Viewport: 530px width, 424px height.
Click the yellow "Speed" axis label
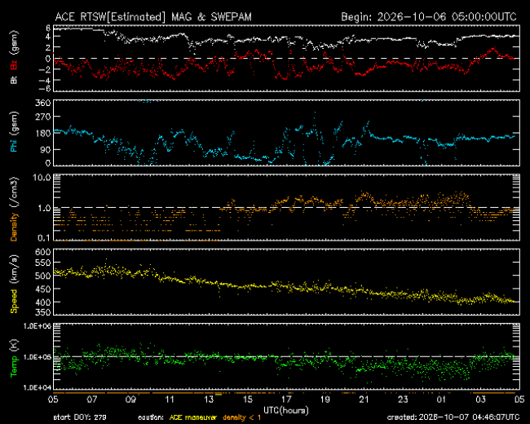click(14, 301)
